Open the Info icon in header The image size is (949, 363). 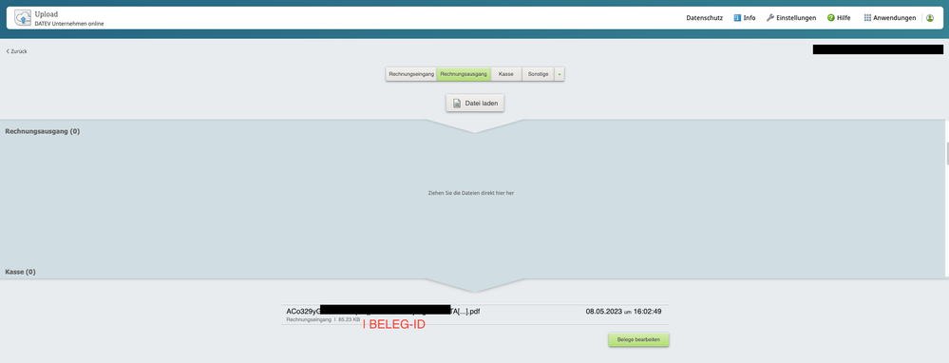737,18
